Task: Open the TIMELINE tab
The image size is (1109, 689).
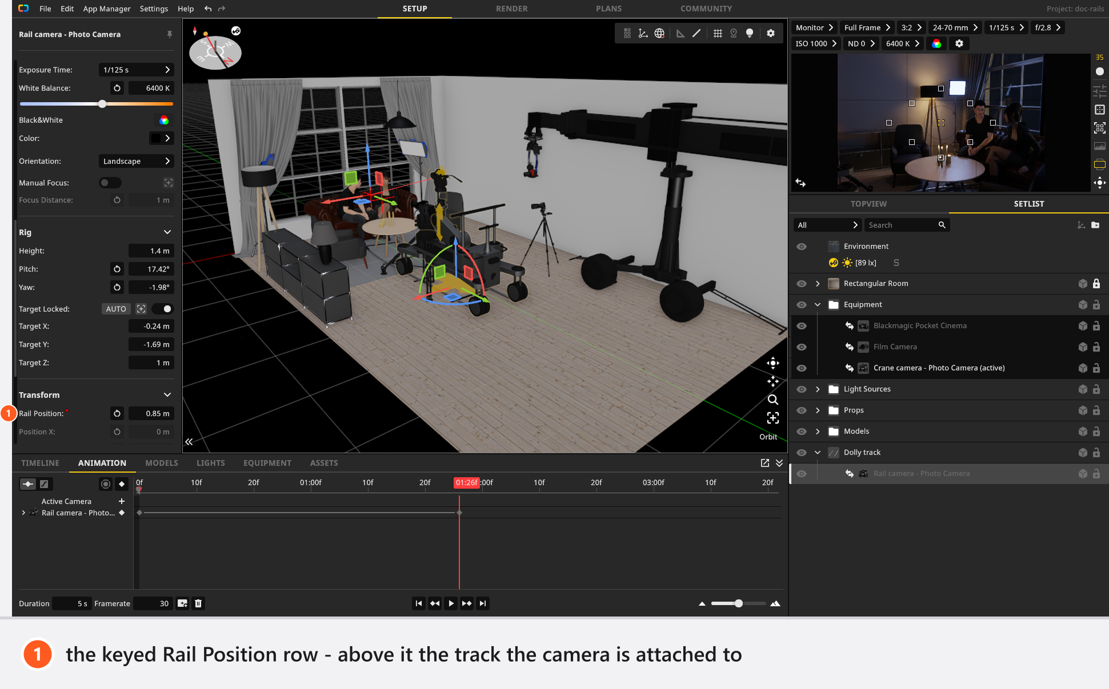Action: coord(40,463)
